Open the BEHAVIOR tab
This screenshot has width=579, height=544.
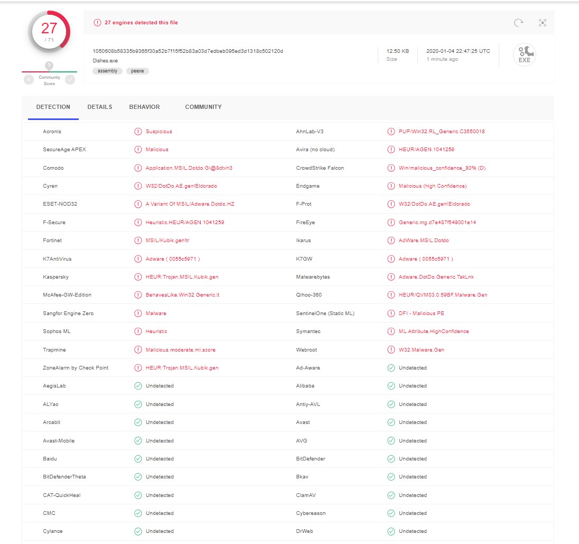pyautogui.click(x=144, y=107)
